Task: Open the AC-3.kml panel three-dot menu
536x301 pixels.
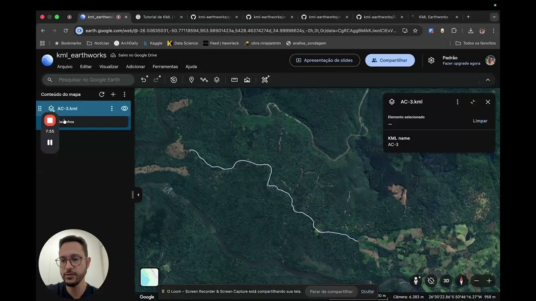Action: 457,102
